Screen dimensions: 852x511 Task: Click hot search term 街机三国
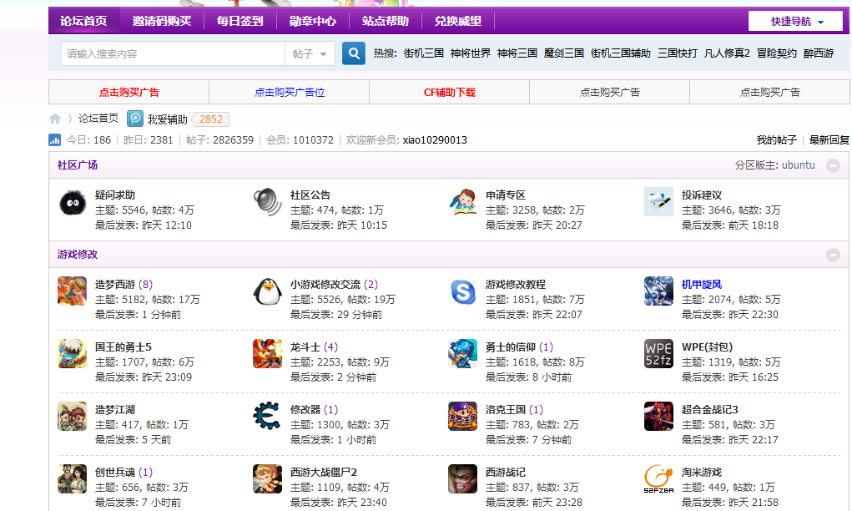[424, 53]
